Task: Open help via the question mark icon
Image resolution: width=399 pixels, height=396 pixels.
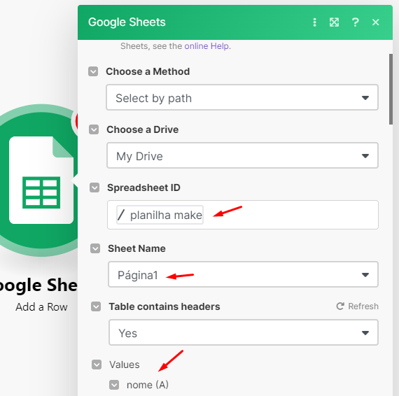Action: (355, 22)
